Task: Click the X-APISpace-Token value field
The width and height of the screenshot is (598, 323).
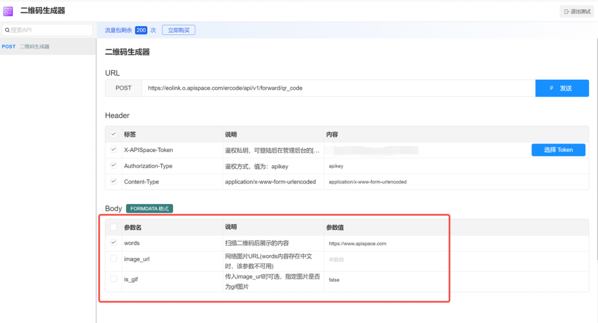Action: click(x=426, y=150)
